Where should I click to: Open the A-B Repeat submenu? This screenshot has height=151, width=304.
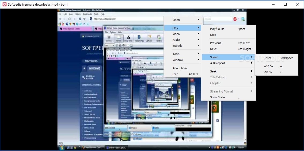(229, 63)
